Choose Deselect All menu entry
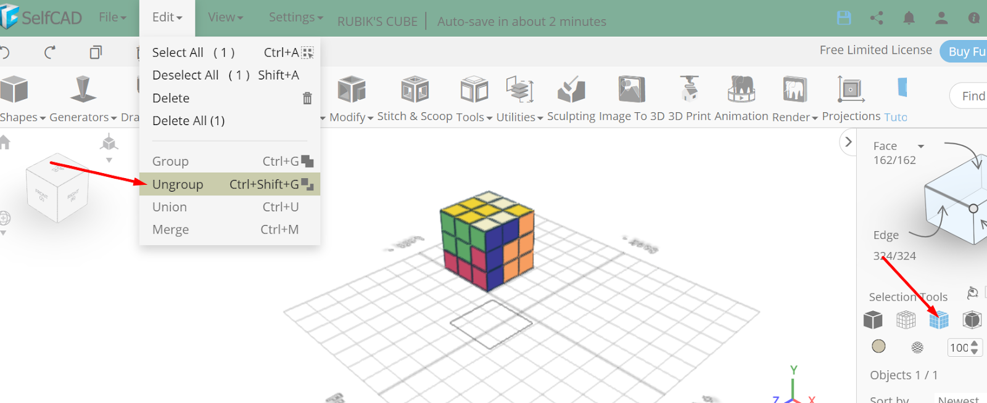 coord(229,75)
